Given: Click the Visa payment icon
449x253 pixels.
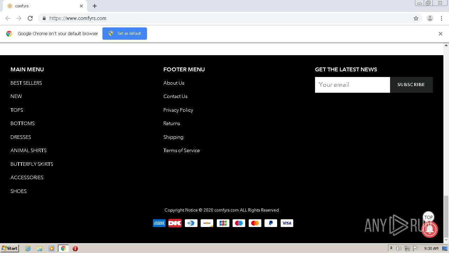Looking at the screenshot, I should [287, 223].
